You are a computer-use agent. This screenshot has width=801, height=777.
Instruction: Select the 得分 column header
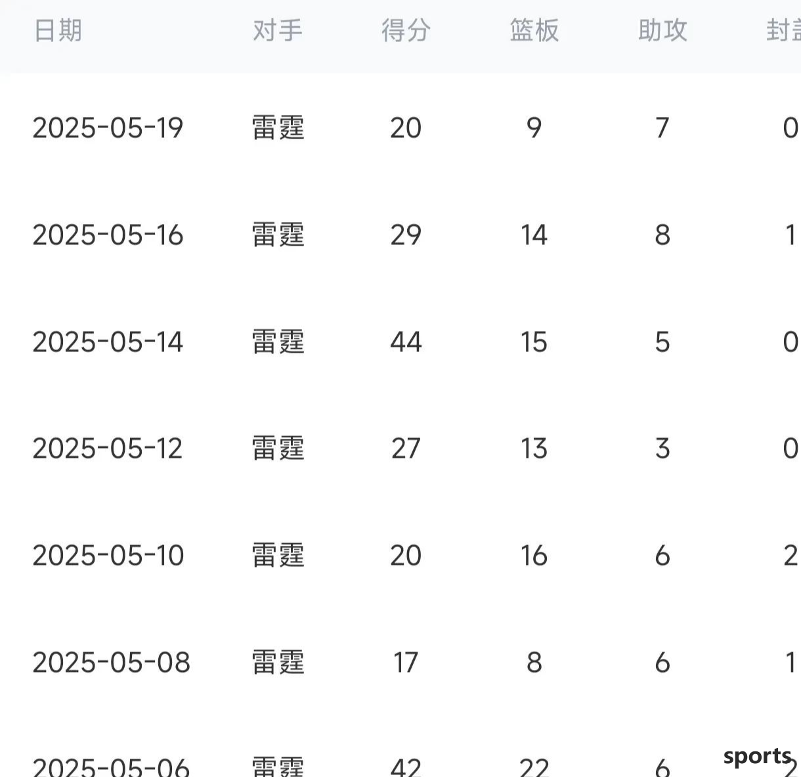(x=406, y=30)
